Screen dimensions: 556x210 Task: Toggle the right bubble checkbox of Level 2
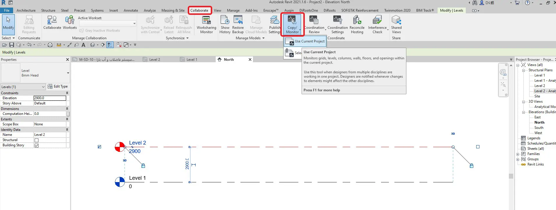click(x=478, y=147)
